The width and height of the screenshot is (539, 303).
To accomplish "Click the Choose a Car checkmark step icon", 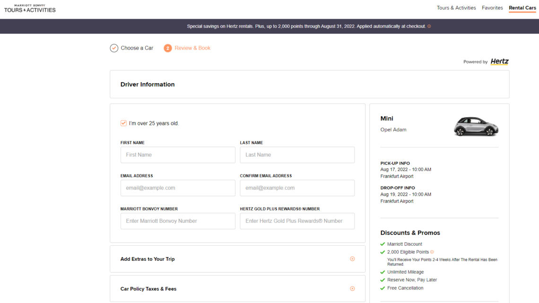I will [114, 48].
